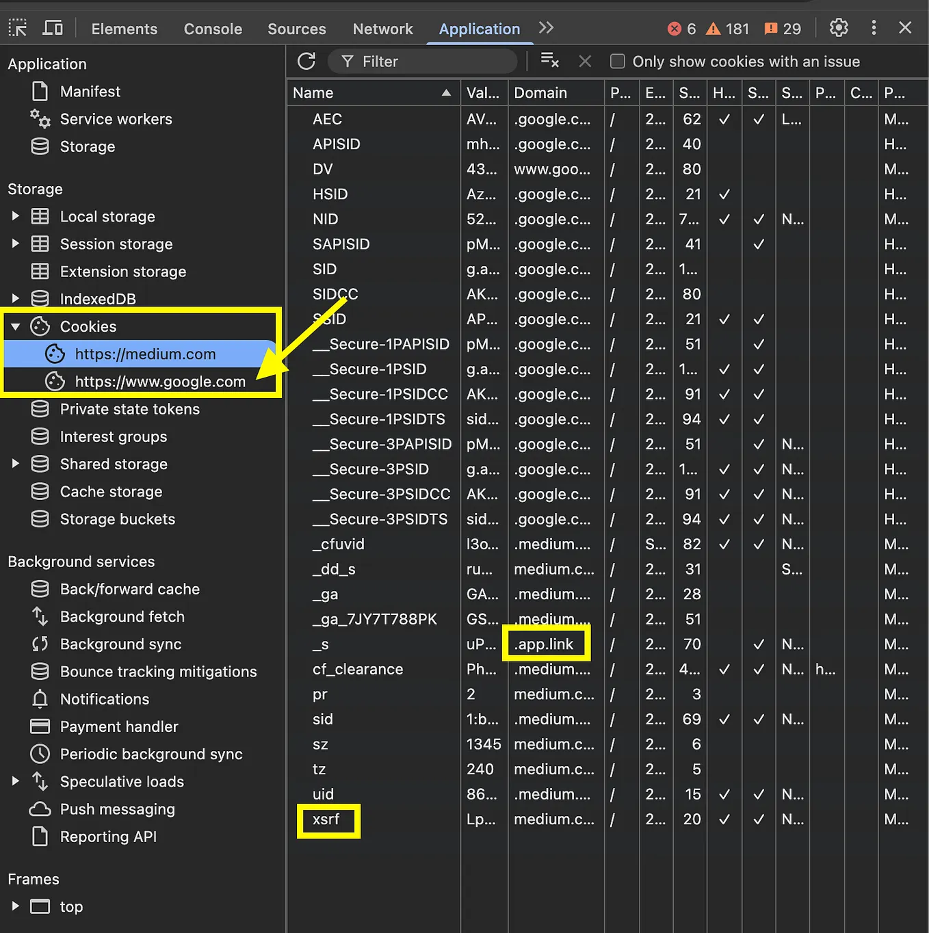Screen dimensions: 929x933
Task: Open the hidden tabs chevron menu
Action: [x=545, y=28]
